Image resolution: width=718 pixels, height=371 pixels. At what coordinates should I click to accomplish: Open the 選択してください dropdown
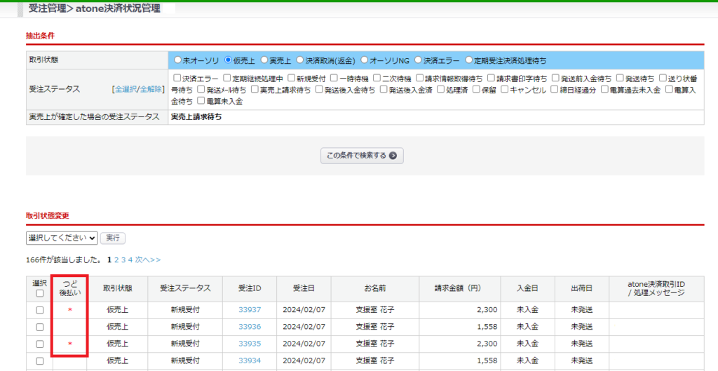(62, 238)
